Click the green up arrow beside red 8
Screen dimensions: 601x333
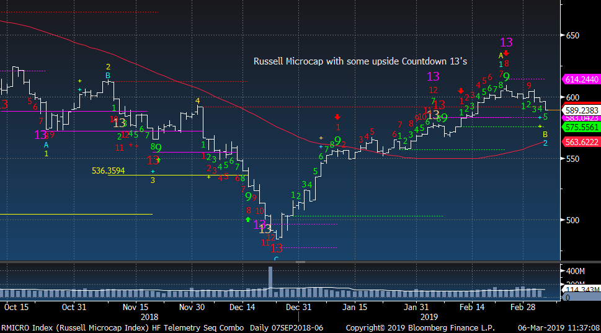point(248,220)
